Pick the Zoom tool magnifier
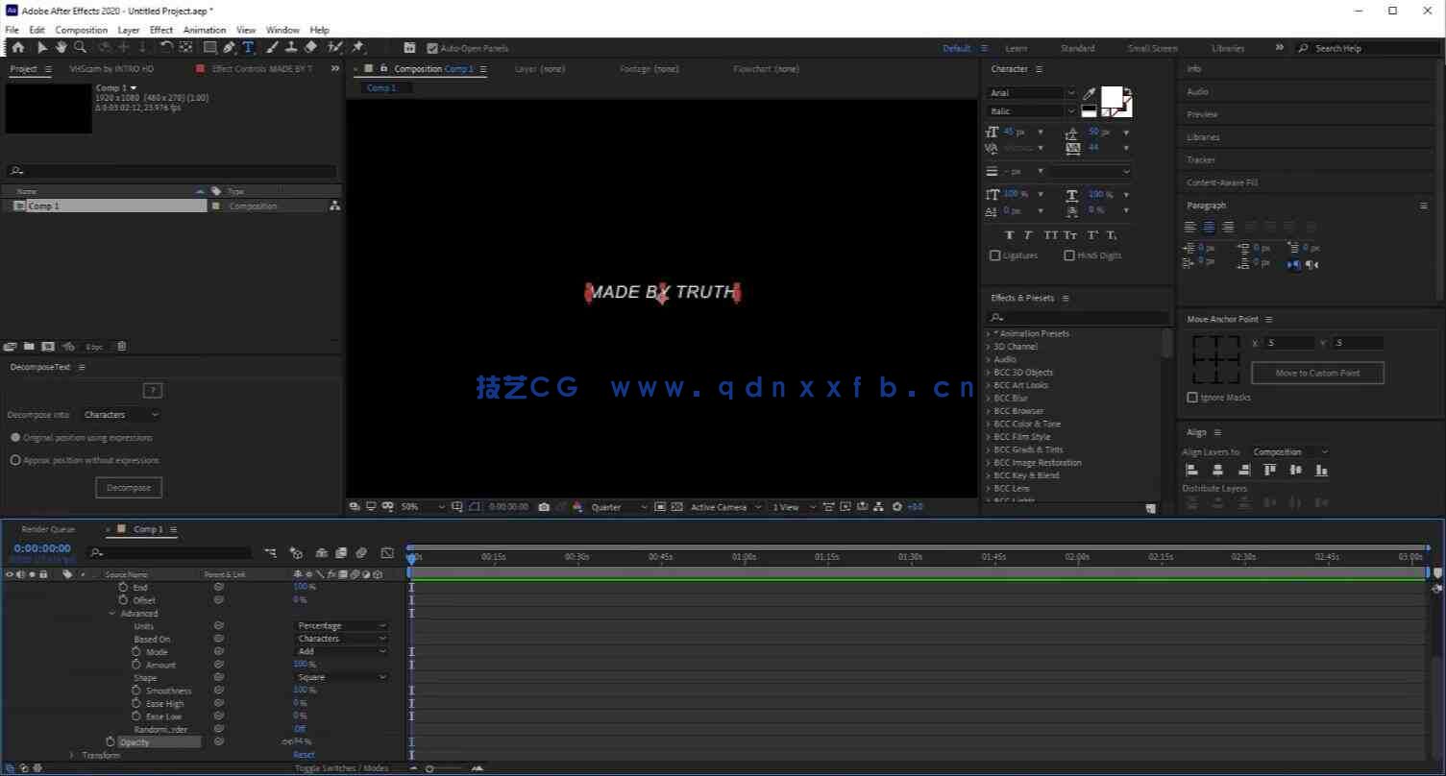The height and width of the screenshot is (776, 1446). [80, 47]
